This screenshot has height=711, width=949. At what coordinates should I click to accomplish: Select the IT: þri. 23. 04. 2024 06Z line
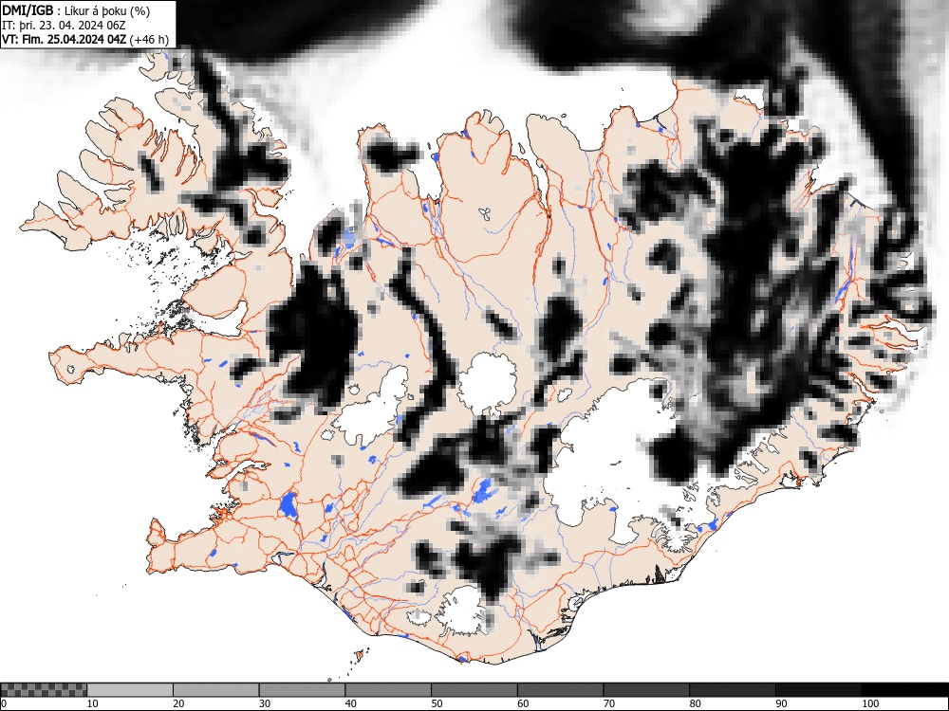pos(63,26)
